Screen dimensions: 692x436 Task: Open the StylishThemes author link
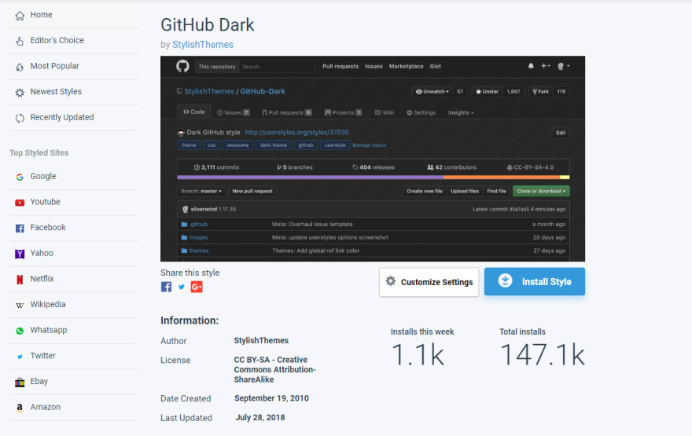[x=203, y=45]
